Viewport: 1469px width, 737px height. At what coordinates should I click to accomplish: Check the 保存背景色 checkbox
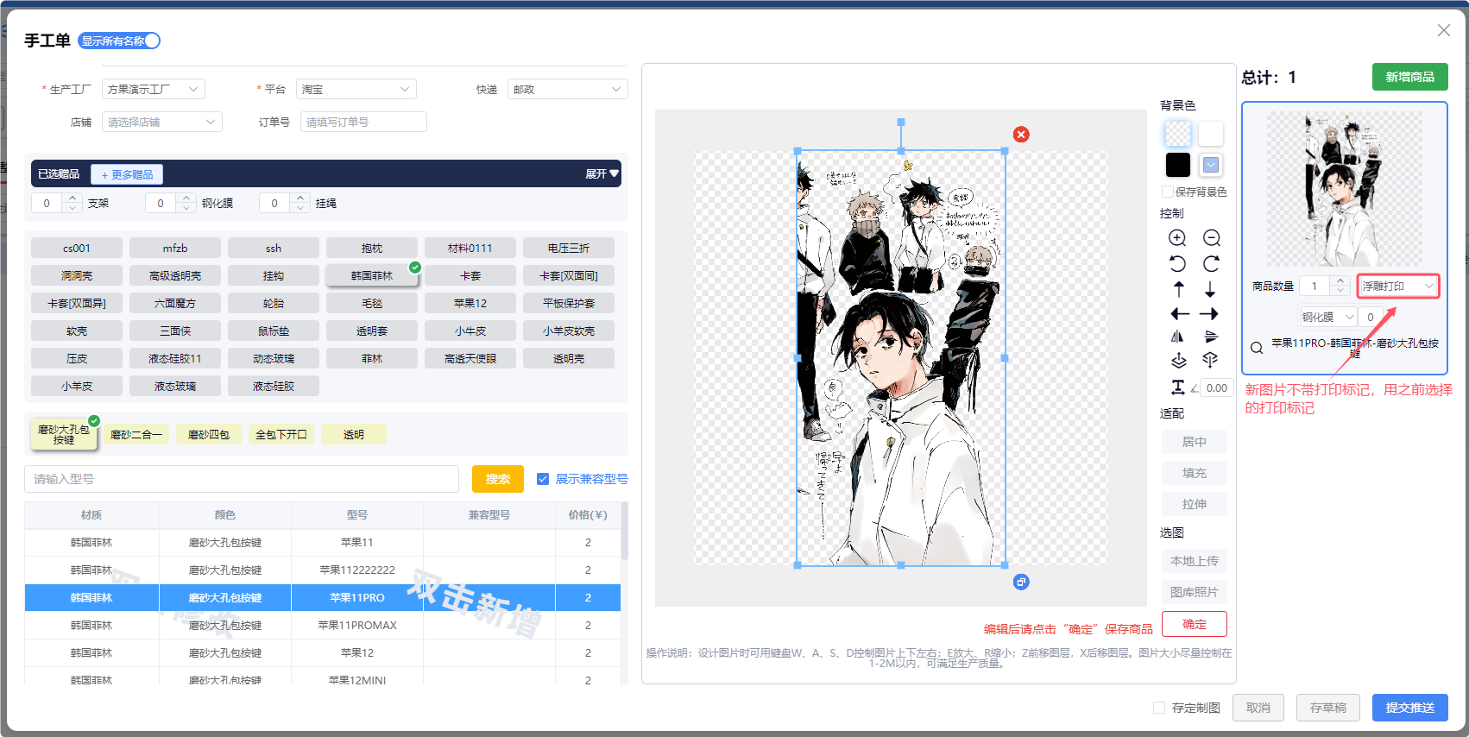(x=1168, y=192)
